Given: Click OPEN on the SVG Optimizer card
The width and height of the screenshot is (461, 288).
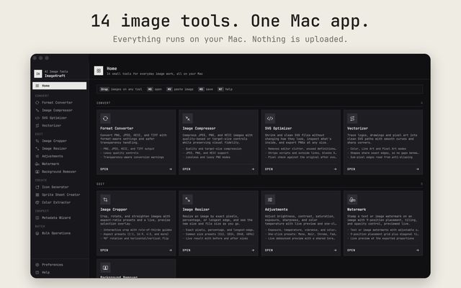Looking at the screenshot, I should [x=269, y=169].
